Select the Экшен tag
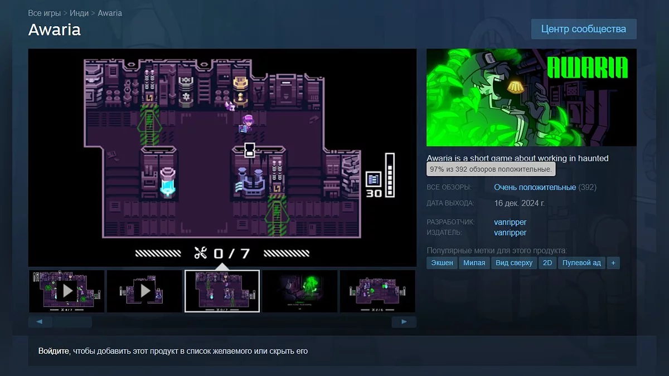669x376 pixels. pos(442,262)
